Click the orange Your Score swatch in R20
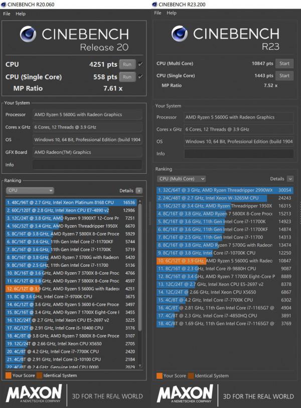Viewport: 301px width, 408px height. 9,375
